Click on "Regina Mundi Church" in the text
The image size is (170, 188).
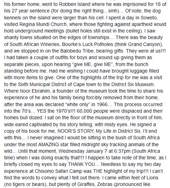(x=43, y=24)
